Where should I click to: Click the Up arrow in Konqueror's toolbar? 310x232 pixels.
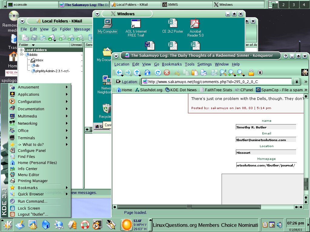pyautogui.click(x=137, y=72)
